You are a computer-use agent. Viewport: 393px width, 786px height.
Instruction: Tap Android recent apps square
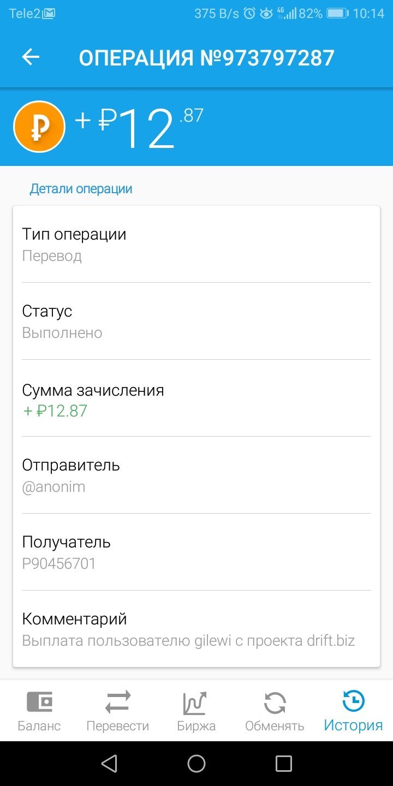click(284, 764)
